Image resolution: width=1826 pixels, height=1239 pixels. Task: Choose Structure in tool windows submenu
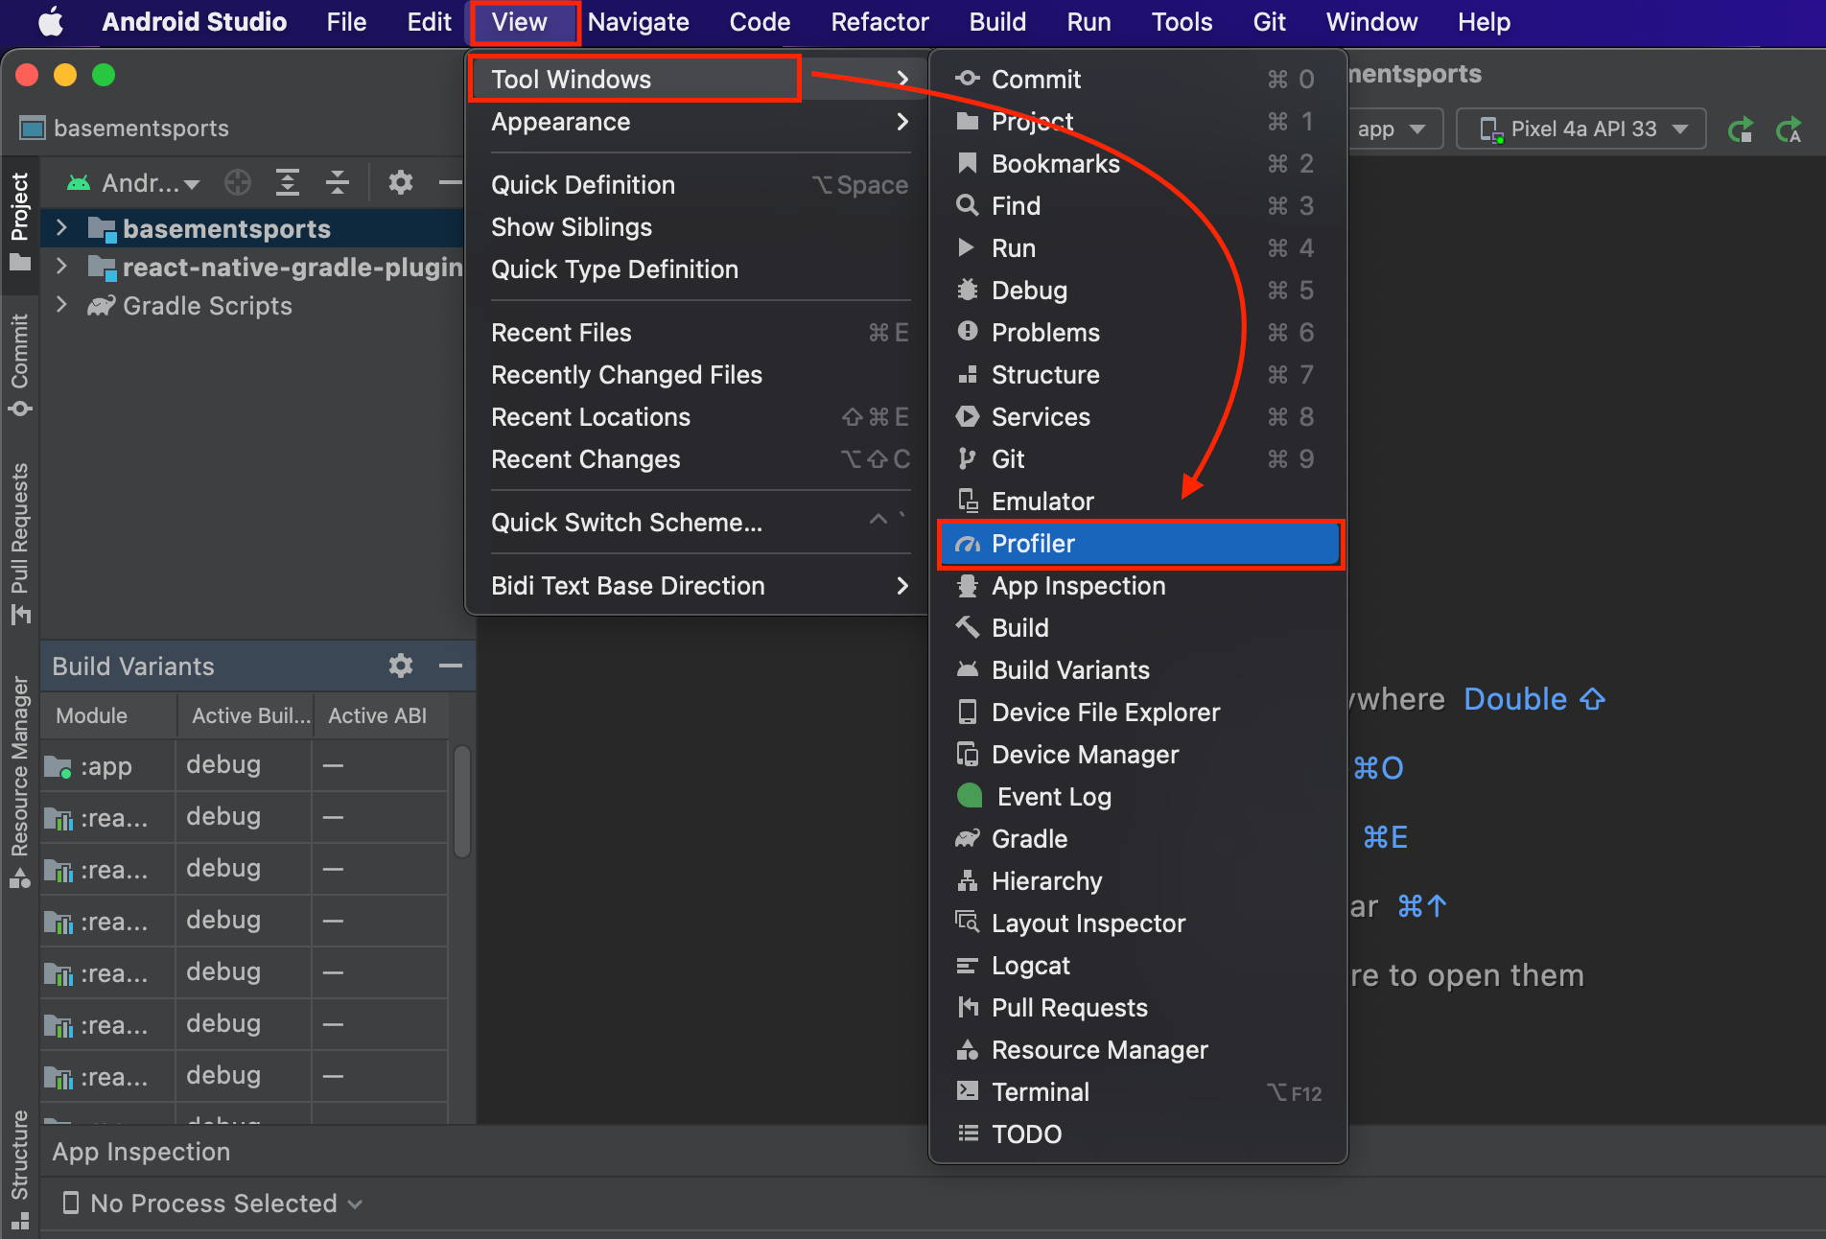[1139, 374]
